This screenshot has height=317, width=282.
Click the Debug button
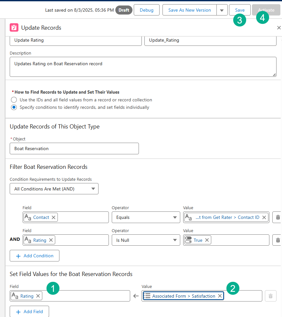pyautogui.click(x=146, y=10)
